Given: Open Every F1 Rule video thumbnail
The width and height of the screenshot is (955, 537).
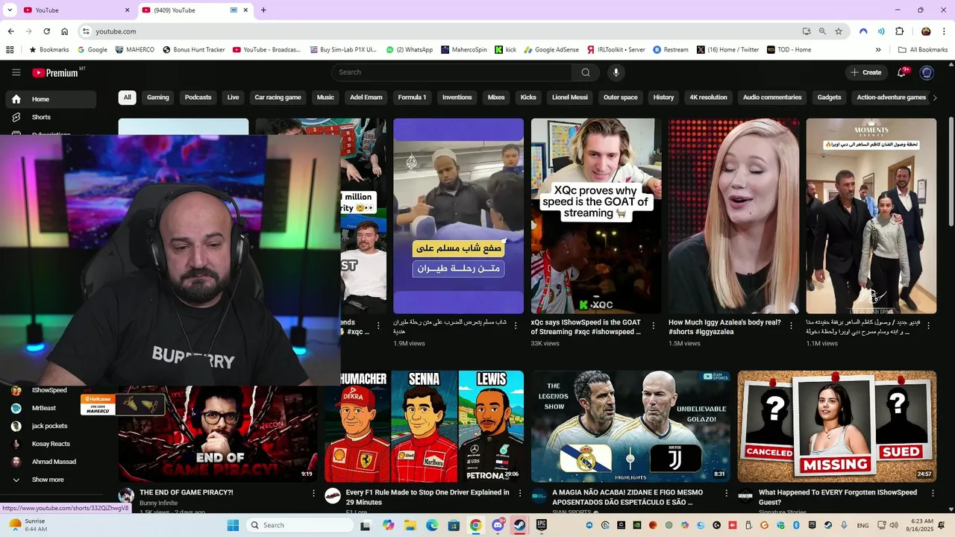Looking at the screenshot, I should pyautogui.click(x=424, y=427).
